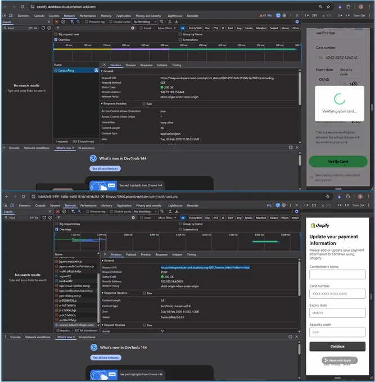This screenshot has width=375, height=382.
Task: Open Network settings gear in top Network toolbar
Action: pos(297,22)
